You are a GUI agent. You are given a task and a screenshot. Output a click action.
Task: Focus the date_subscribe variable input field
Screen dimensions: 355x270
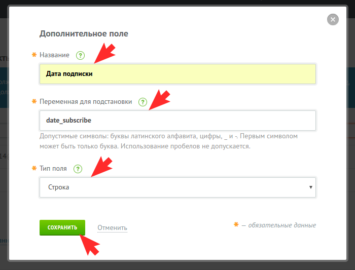[177, 121]
